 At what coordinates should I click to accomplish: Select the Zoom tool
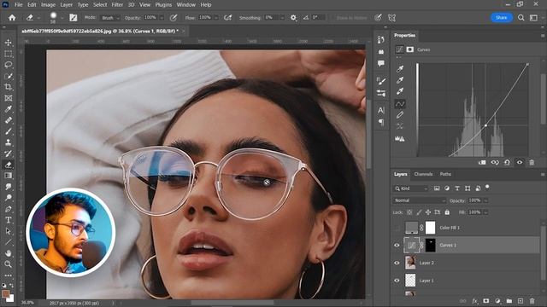(x=8, y=264)
